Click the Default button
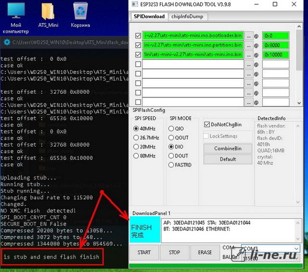Viewport: 308px width, 272px height. click(x=228, y=159)
